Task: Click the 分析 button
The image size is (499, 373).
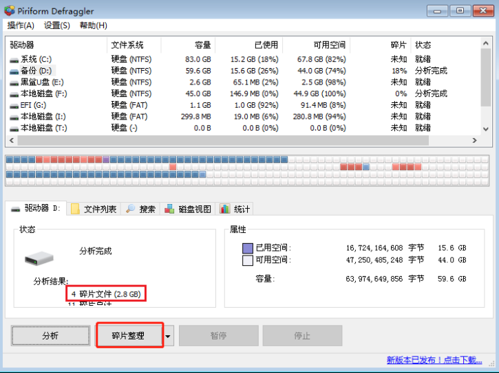Action: [x=50, y=336]
